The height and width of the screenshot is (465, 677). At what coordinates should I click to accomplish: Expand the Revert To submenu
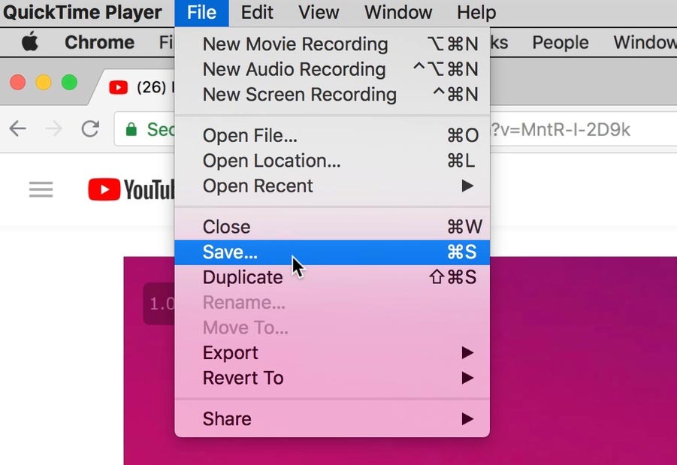(x=332, y=378)
